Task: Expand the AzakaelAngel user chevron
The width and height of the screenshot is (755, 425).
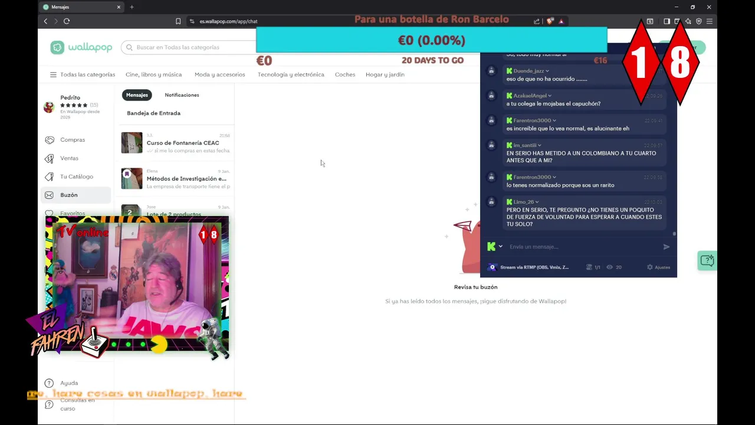Action: pos(550,96)
